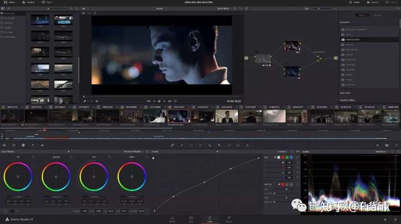Image resolution: width=401 pixels, height=224 pixels.
Task: Select the Color Wheels palette icon
Action: pyautogui.click(x=23, y=145)
